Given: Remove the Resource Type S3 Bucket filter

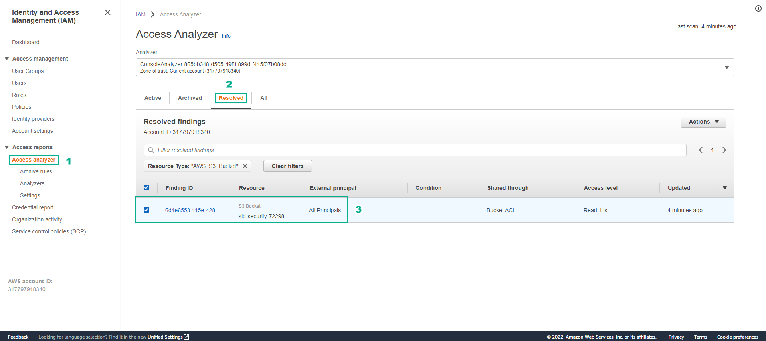Looking at the screenshot, I should click(245, 166).
